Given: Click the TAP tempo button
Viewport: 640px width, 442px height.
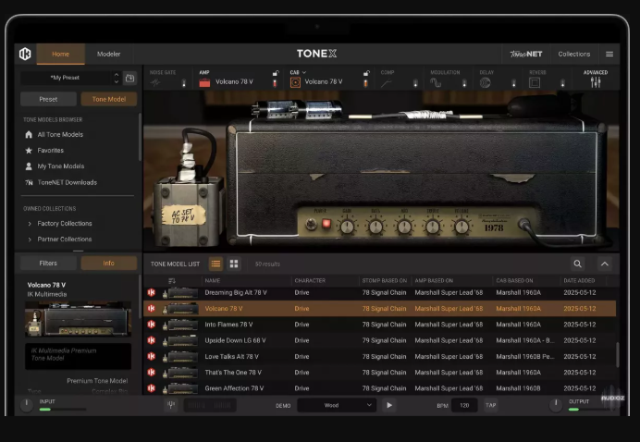Looking at the screenshot, I should click(x=490, y=405).
